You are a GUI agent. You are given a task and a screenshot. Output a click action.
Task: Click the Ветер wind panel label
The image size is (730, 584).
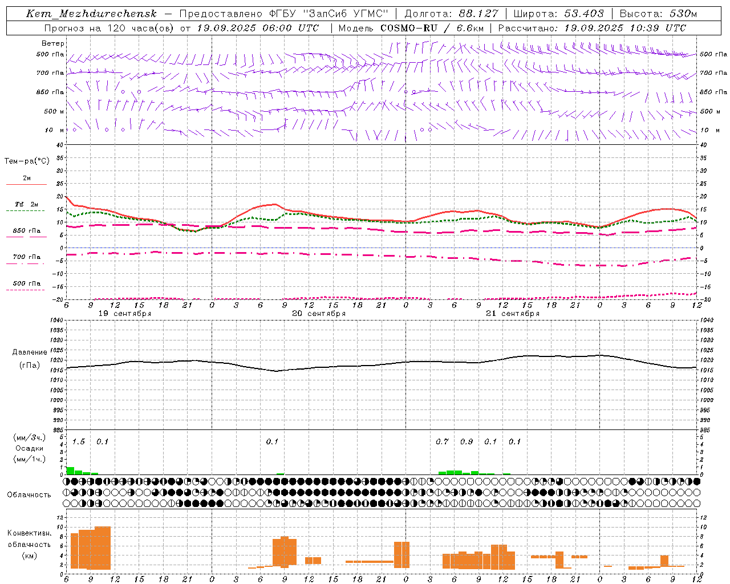pyautogui.click(x=53, y=43)
